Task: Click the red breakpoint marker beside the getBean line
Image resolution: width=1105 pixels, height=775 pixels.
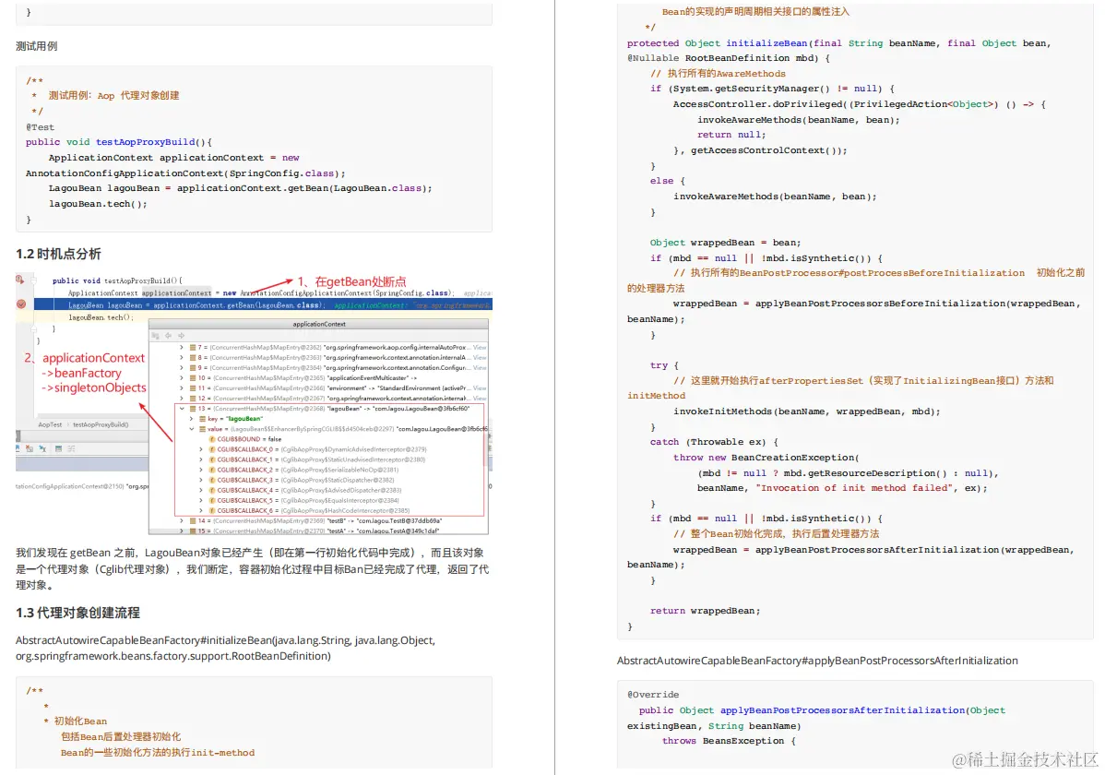Action: (21, 304)
